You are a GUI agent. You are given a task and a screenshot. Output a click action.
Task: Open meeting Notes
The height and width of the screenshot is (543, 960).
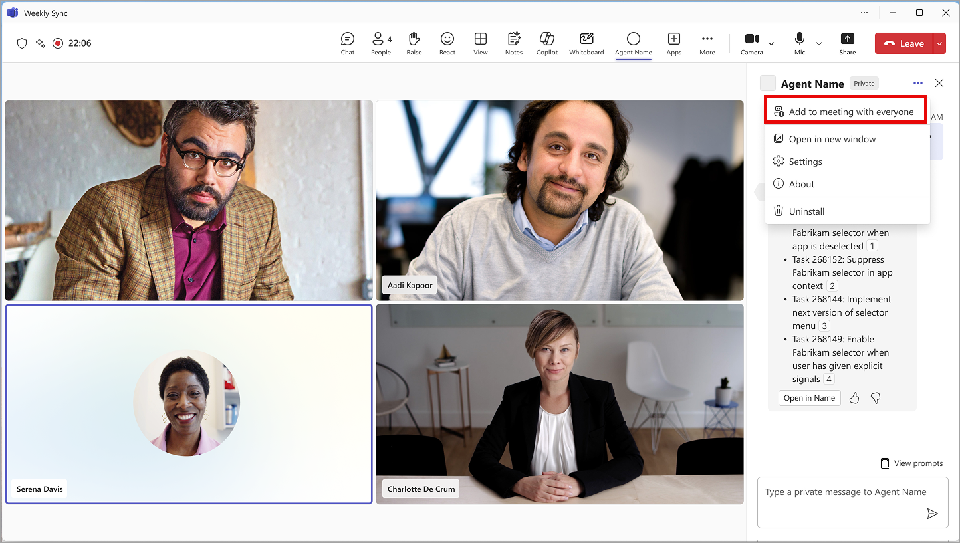point(514,43)
